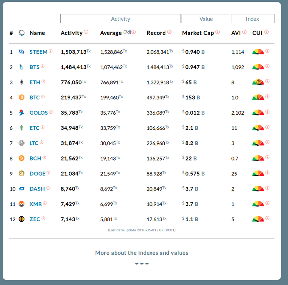Click the ETC green logo icon
This screenshot has height=285, width=288.
(21, 127)
